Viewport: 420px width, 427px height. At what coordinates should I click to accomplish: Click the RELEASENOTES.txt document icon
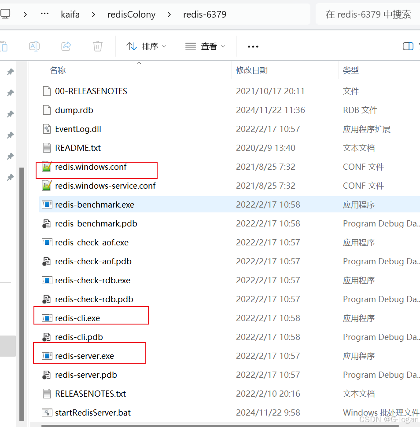click(x=47, y=394)
